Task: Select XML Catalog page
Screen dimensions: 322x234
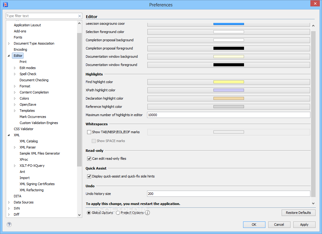Action: (x=28, y=141)
